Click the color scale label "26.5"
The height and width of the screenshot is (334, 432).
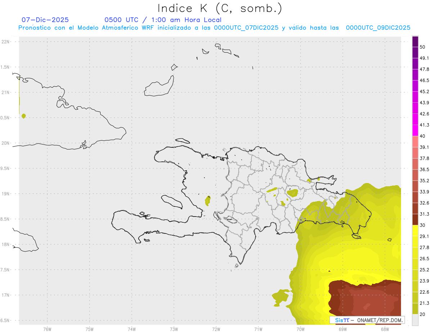point(424,259)
